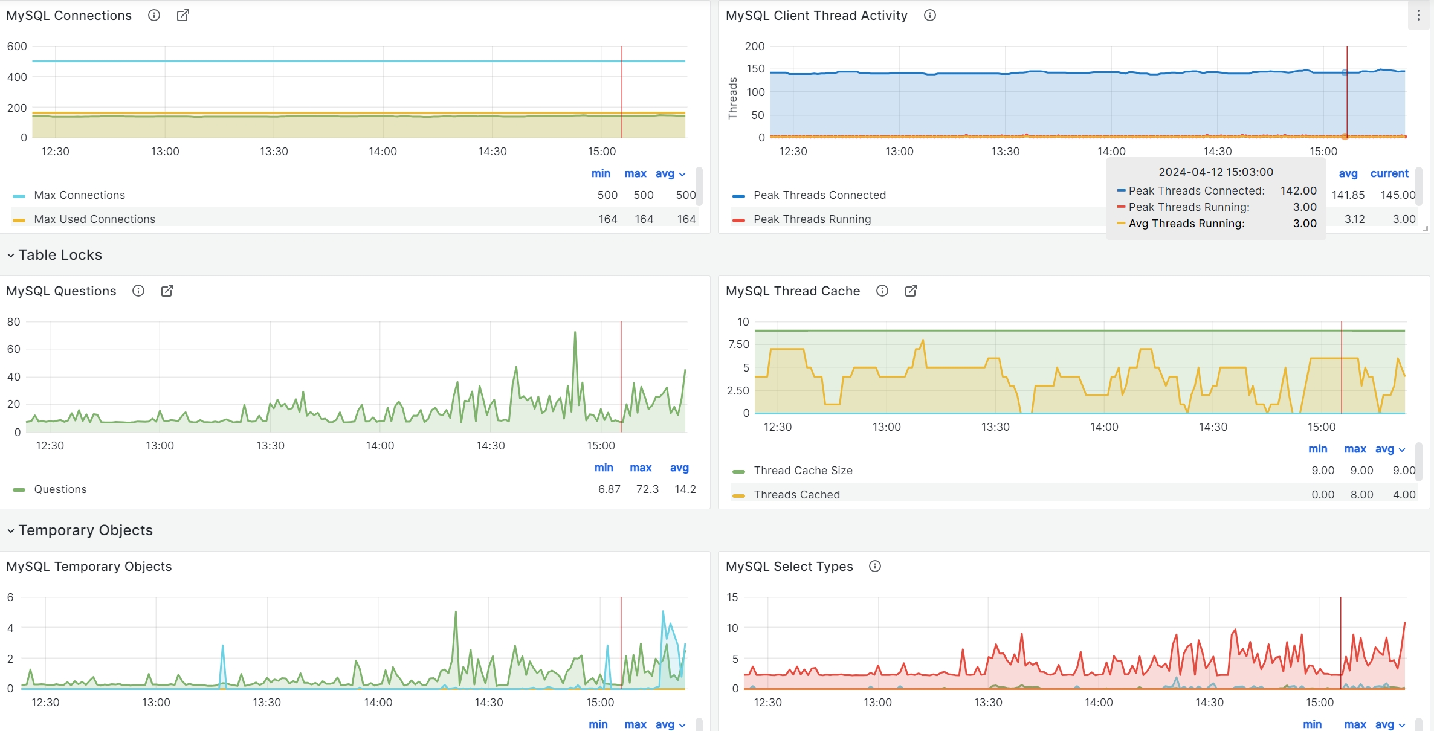The image size is (1434, 731).
Task: Click the MySQL Thread Cache panel title
Action: click(792, 291)
